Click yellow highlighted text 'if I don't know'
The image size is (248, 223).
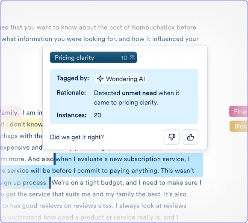[21, 124]
